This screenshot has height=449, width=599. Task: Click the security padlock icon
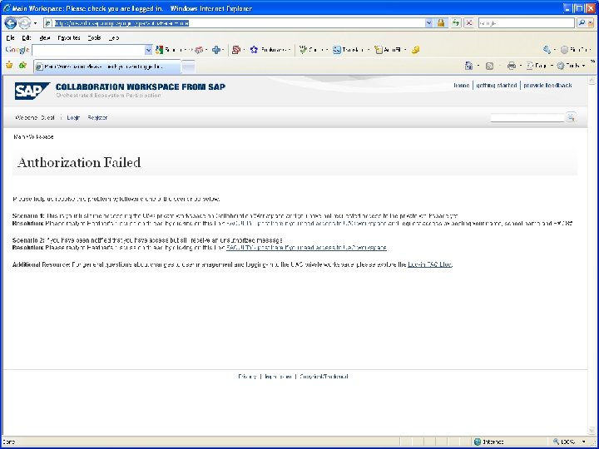point(441,23)
